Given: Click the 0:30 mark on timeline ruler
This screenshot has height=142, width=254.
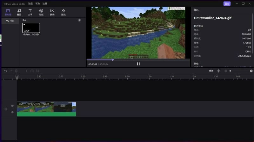Looking at the screenshot, I should [x=83, y=77].
